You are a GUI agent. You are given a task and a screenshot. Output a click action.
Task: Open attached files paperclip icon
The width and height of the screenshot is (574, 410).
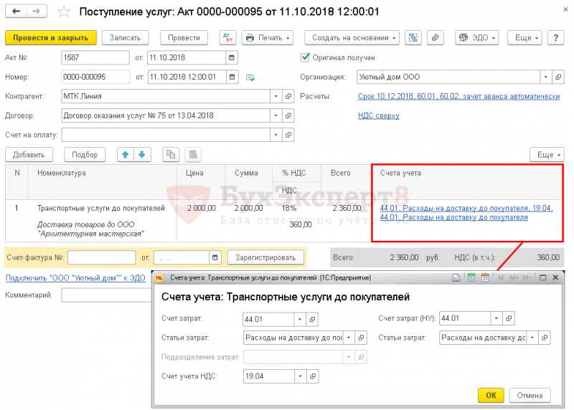pos(436,38)
